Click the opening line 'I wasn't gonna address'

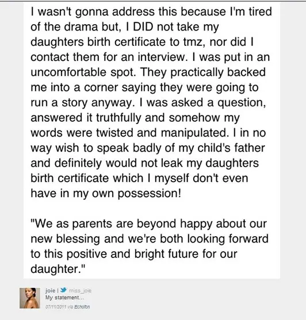[x=93, y=11]
